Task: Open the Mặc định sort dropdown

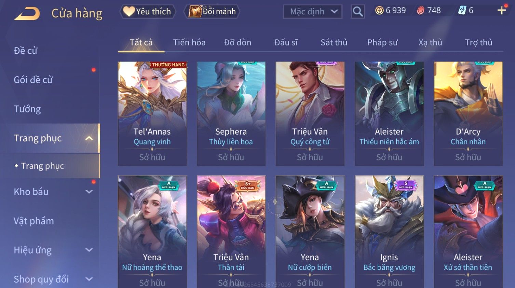Action: 313,12
